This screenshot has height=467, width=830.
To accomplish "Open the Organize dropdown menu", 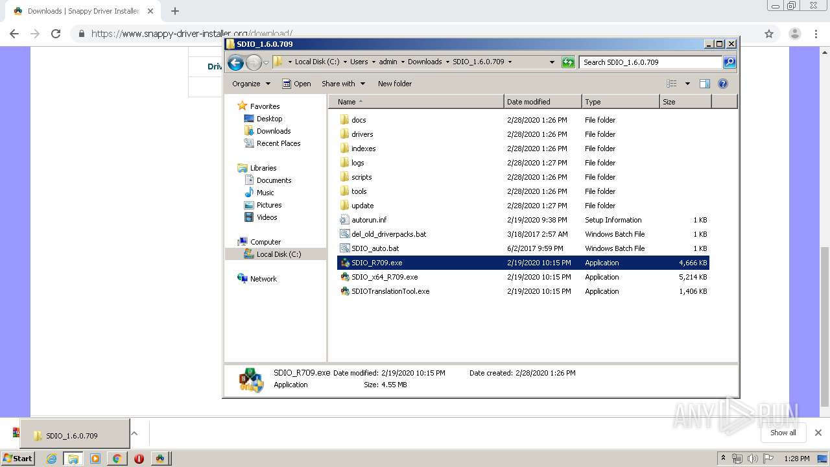I will pyautogui.click(x=251, y=84).
